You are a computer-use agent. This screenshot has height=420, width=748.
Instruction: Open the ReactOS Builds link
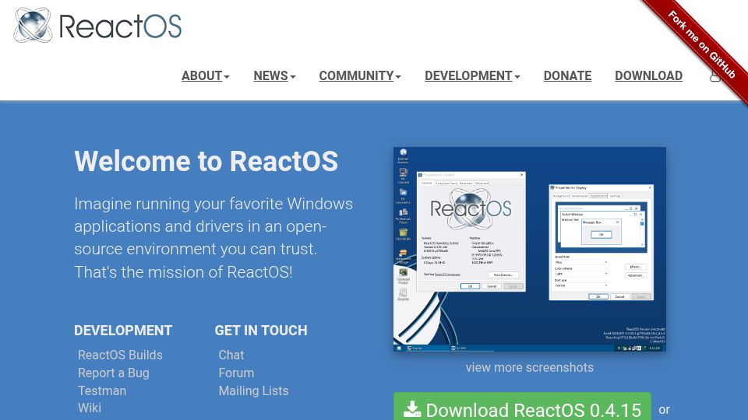(x=120, y=355)
